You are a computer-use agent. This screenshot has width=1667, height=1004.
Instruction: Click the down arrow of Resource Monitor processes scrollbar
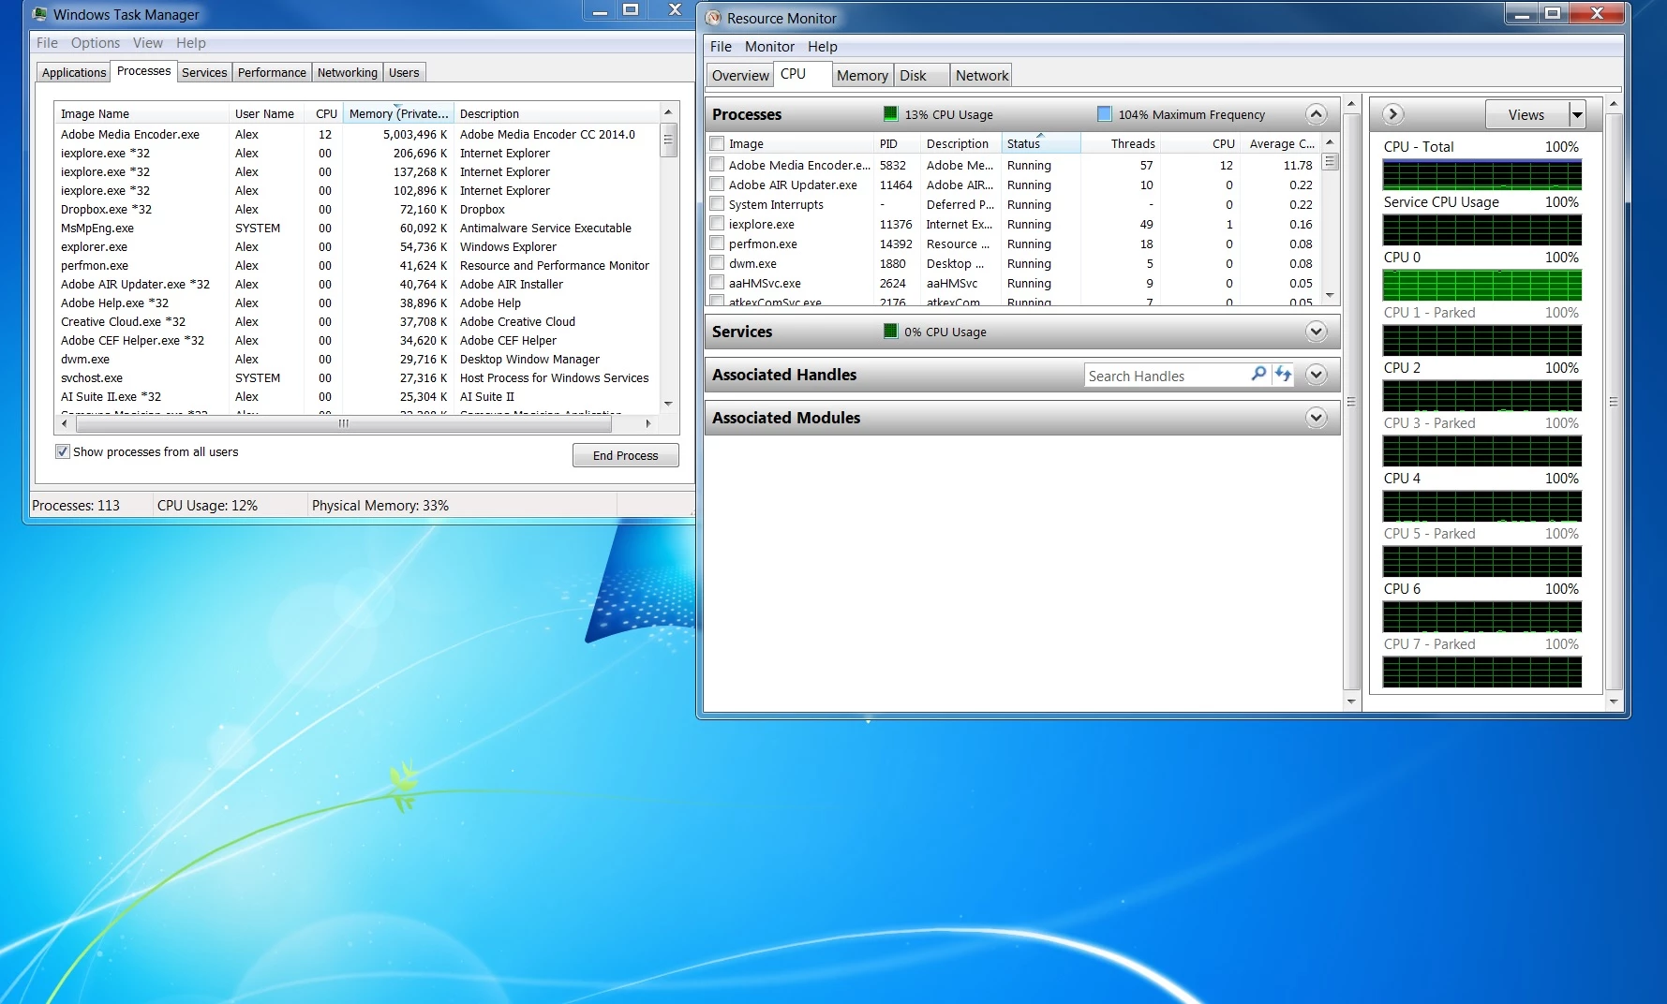pos(1330,296)
